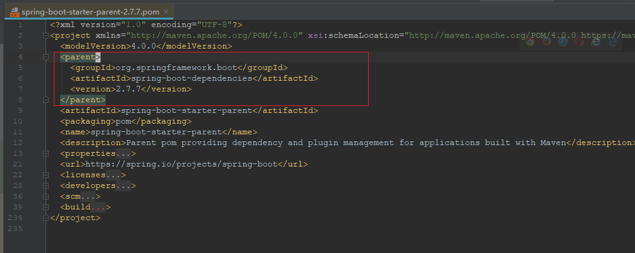Click the closing /project tag

coord(76,218)
